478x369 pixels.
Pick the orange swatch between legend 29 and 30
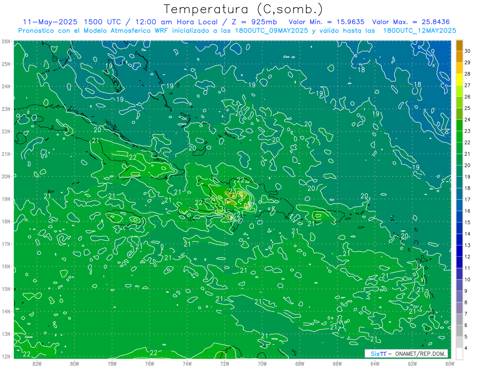(x=459, y=57)
